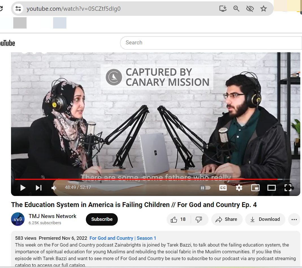
Task: Switch to theater mode
Action: (x=271, y=188)
